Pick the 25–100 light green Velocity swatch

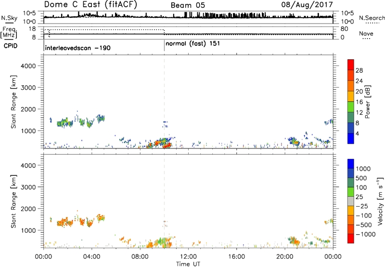351,192
